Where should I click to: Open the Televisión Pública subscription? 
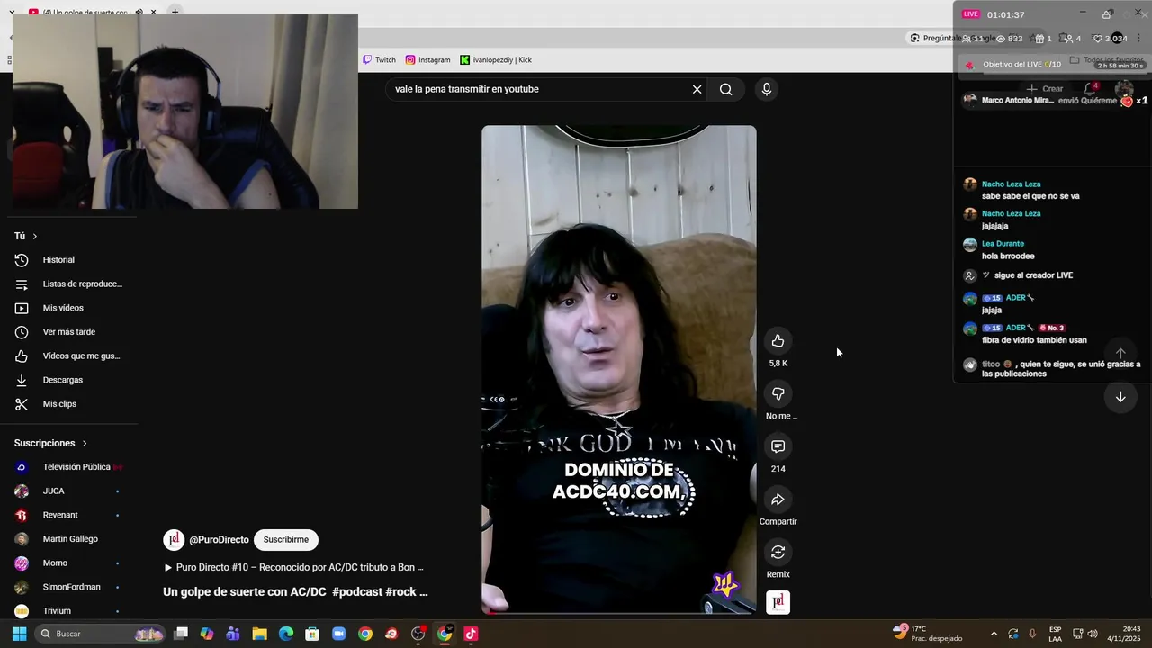click(x=68, y=467)
